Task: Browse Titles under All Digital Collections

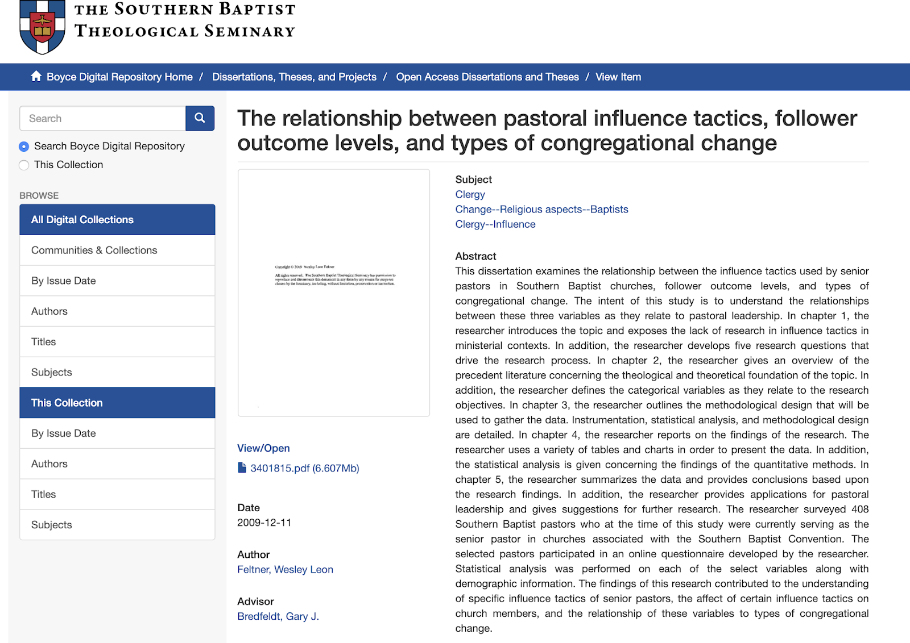Action: pyautogui.click(x=117, y=342)
